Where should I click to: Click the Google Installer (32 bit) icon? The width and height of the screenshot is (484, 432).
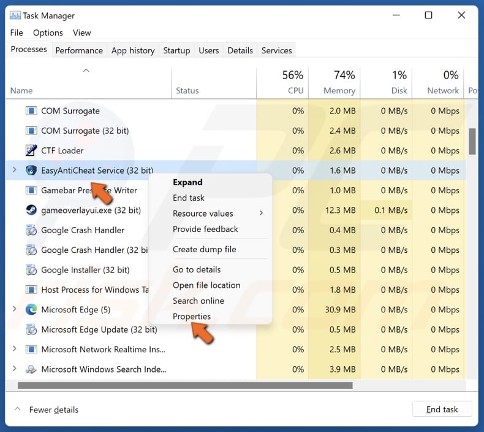point(31,269)
